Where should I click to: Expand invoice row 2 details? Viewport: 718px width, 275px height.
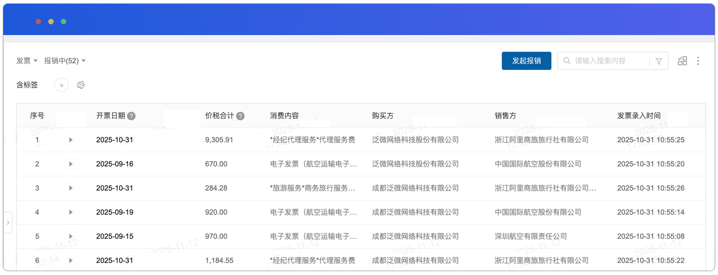(70, 164)
